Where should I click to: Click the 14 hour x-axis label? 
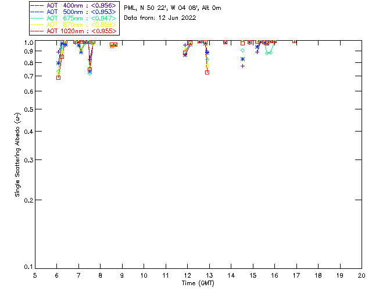231,275
